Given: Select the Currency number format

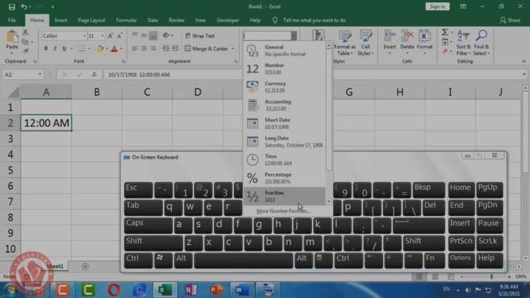Looking at the screenshot, I should [x=284, y=87].
